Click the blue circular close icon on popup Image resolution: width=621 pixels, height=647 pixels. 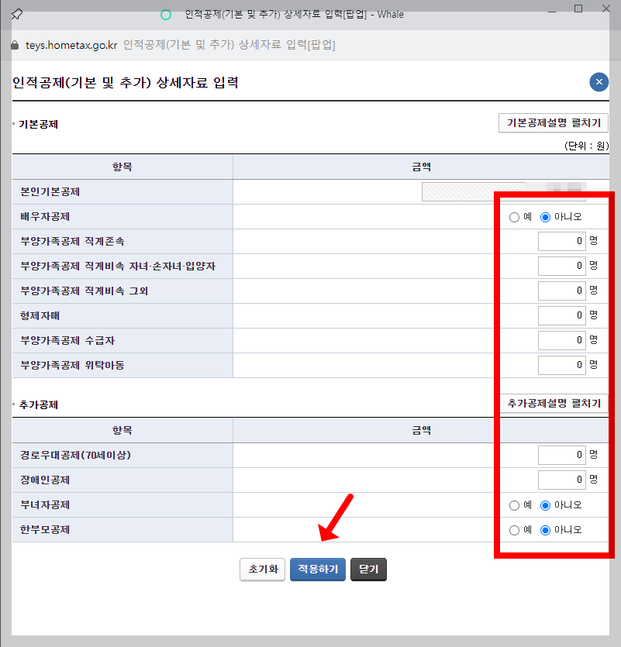coord(599,81)
